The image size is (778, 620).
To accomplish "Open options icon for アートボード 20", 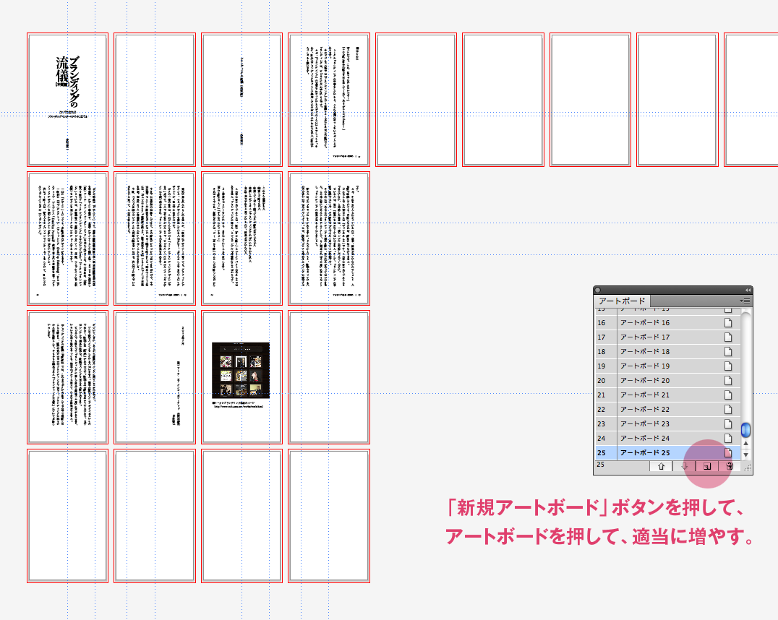I will tap(728, 380).
